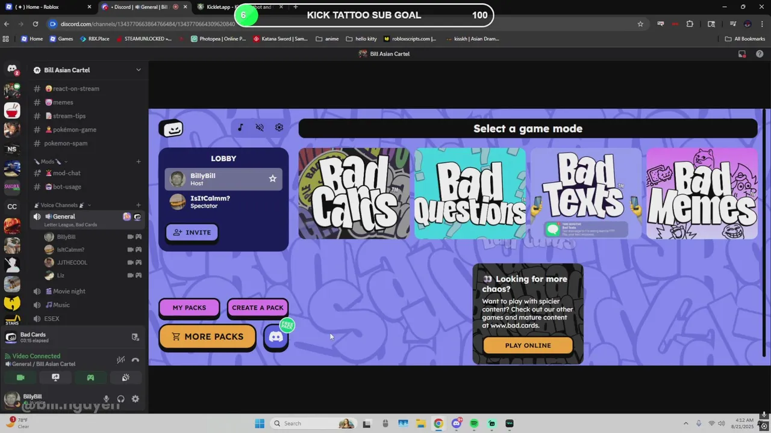771x433 pixels.
Task: Open the activities controller button
Action: pos(90,378)
